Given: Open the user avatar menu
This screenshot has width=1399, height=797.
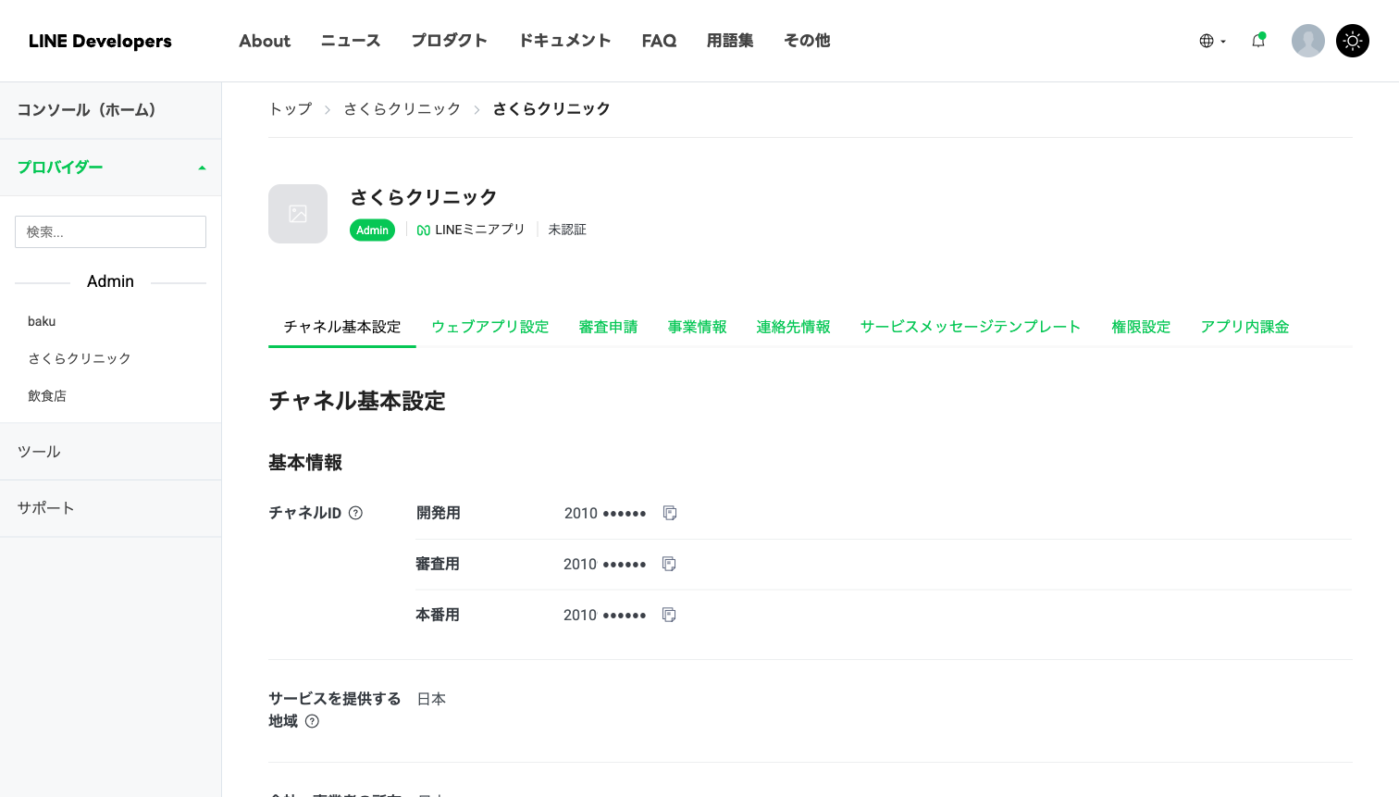Looking at the screenshot, I should (1308, 41).
